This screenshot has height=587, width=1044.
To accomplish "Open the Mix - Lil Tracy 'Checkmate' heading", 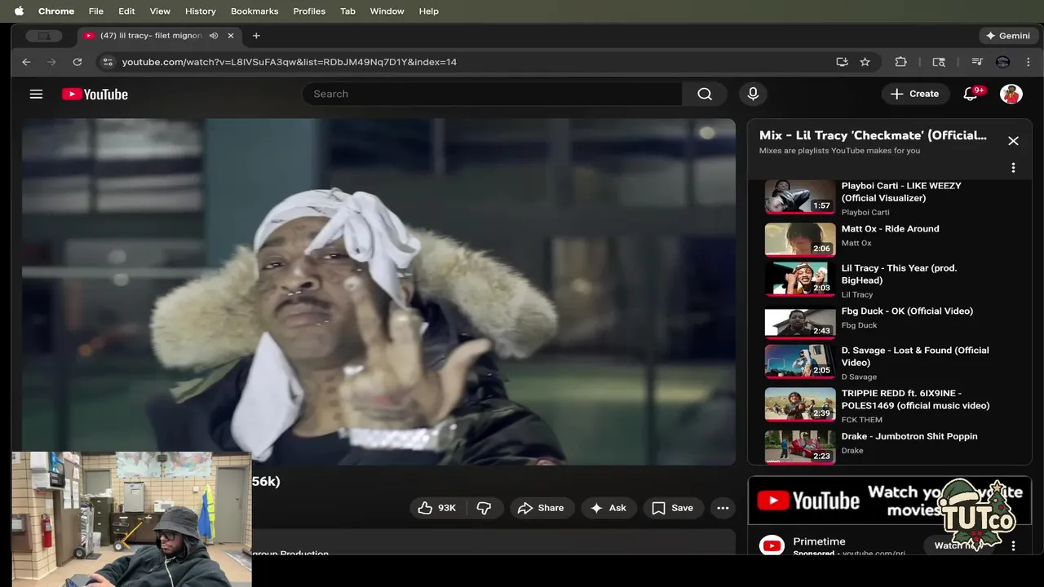I will pos(873,135).
